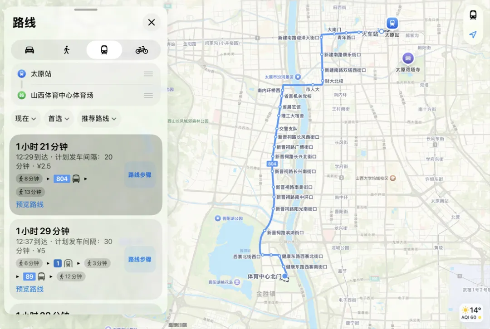Click 路线步骤 for the 1小时21分钟 route

coord(140,175)
